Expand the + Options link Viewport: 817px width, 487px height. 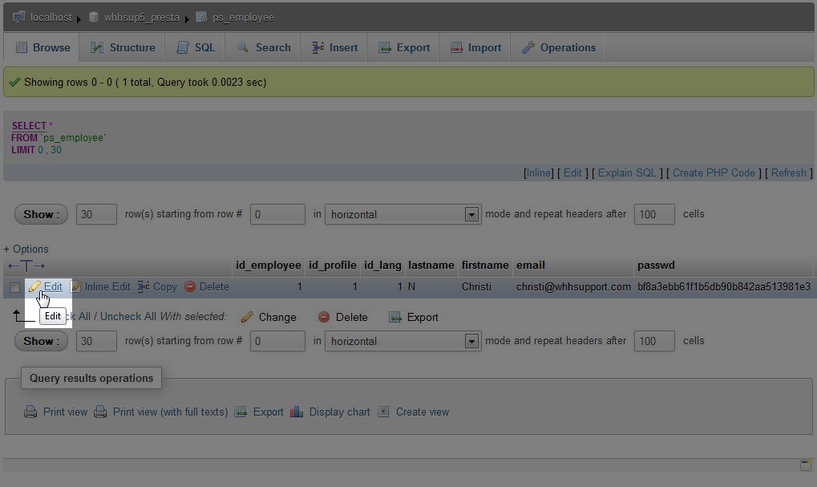point(26,249)
